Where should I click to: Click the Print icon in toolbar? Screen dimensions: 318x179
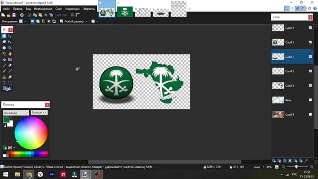pos(22,15)
